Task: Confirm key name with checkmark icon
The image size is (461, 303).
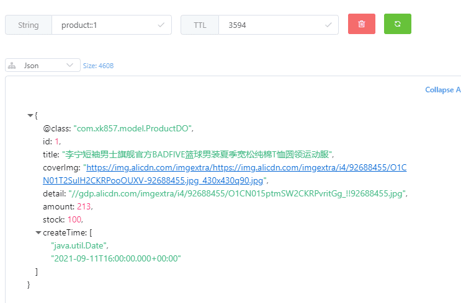Action: point(161,25)
